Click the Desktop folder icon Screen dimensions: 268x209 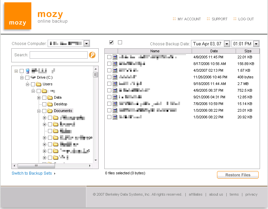(x=50, y=104)
